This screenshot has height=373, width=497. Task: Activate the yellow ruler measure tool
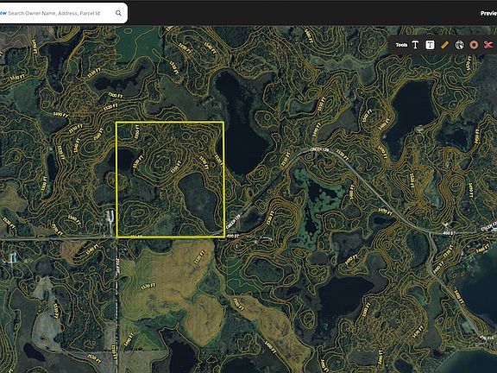tap(444, 45)
